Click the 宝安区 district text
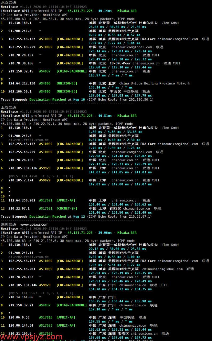Viewport: 212px width, 341px height. click(x=123, y=333)
